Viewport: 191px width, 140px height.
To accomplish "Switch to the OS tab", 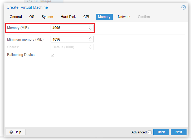I will click(32, 17).
